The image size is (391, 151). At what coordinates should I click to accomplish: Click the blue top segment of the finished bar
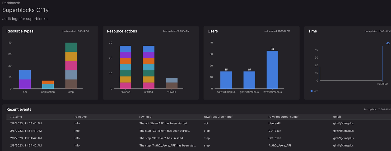pos(125,49)
